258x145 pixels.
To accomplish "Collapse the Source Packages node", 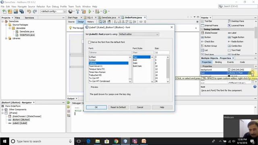I will coord(6,25).
